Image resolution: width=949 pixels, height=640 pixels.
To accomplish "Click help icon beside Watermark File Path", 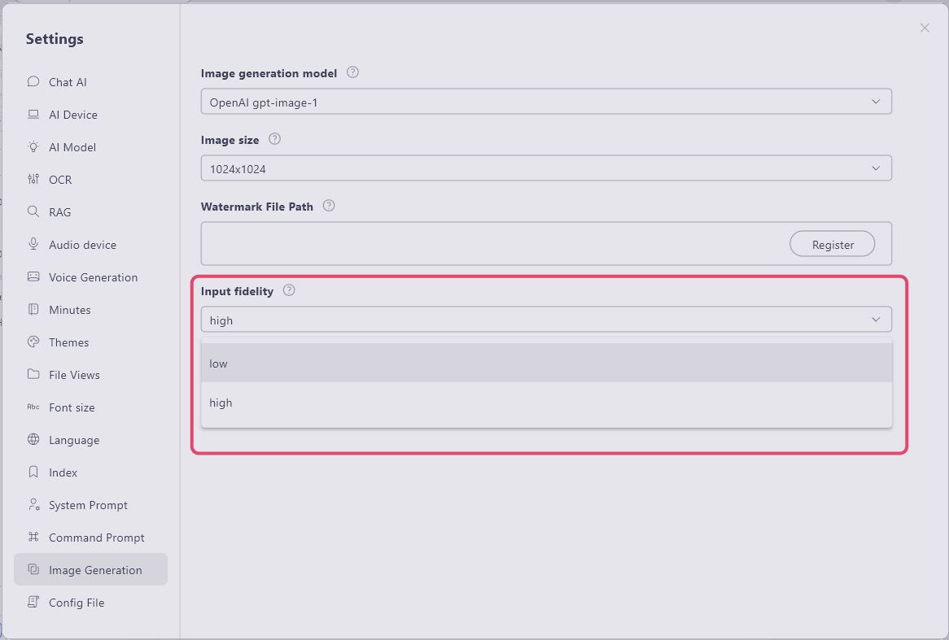I will [329, 206].
